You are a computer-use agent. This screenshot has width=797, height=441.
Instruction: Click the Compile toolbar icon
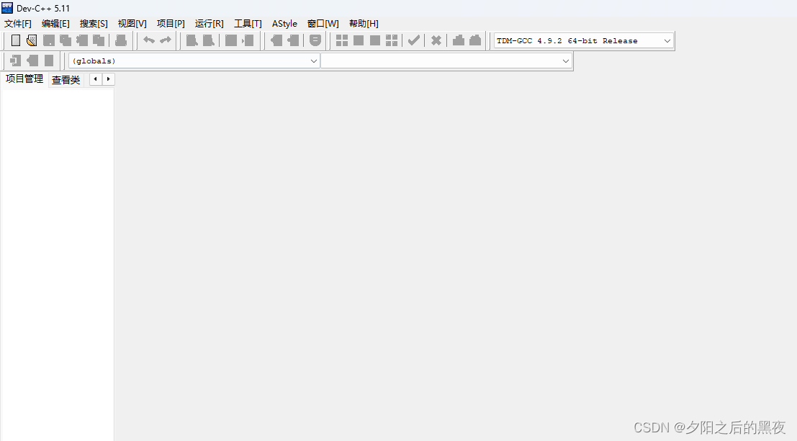[x=342, y=40]
